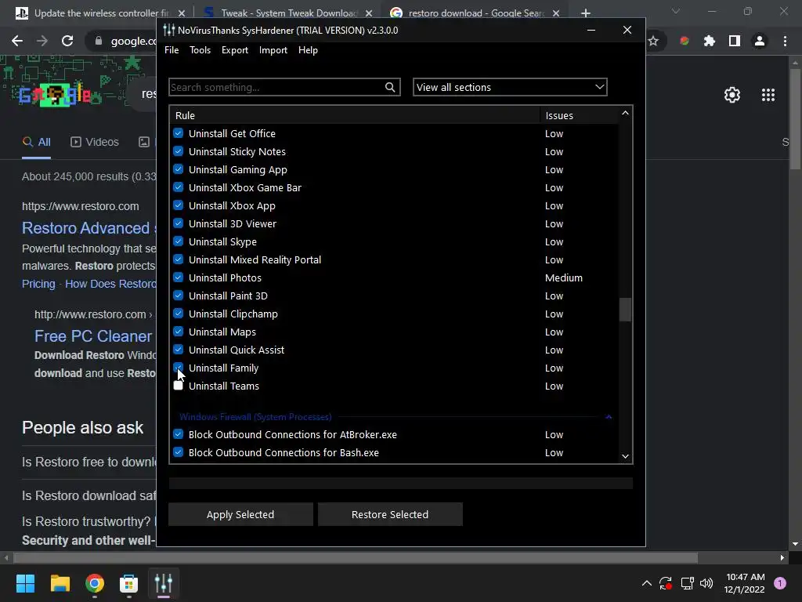Open the network tray icon
Viewport: 802px width, 602px height.
pyautogui.click(x=687, y=583)
